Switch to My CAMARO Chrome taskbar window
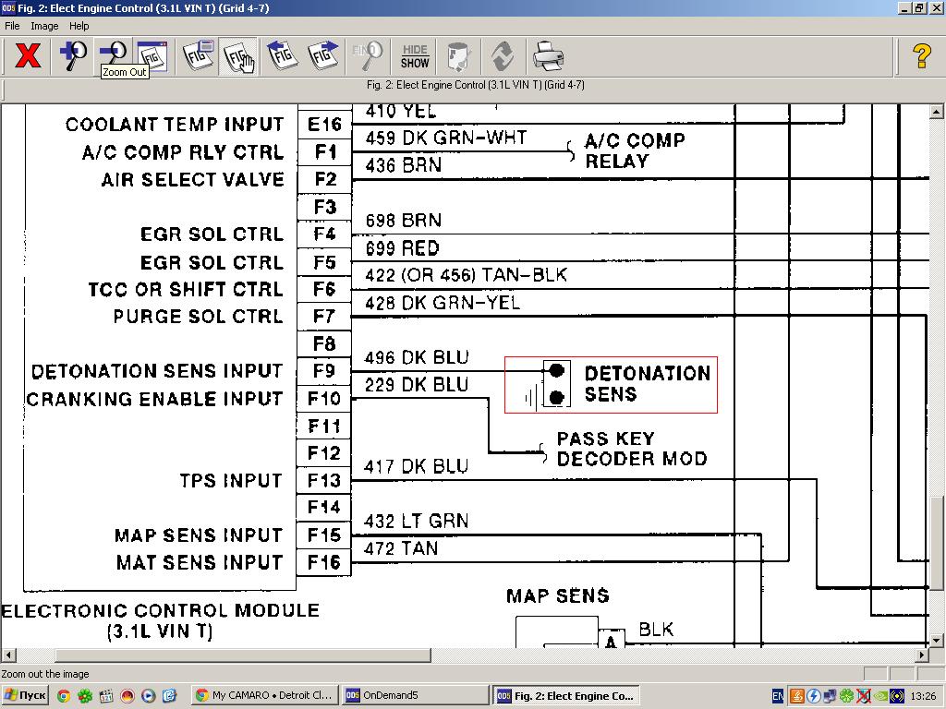Viewport: 946px width, 709px height. tap(264, 696)
